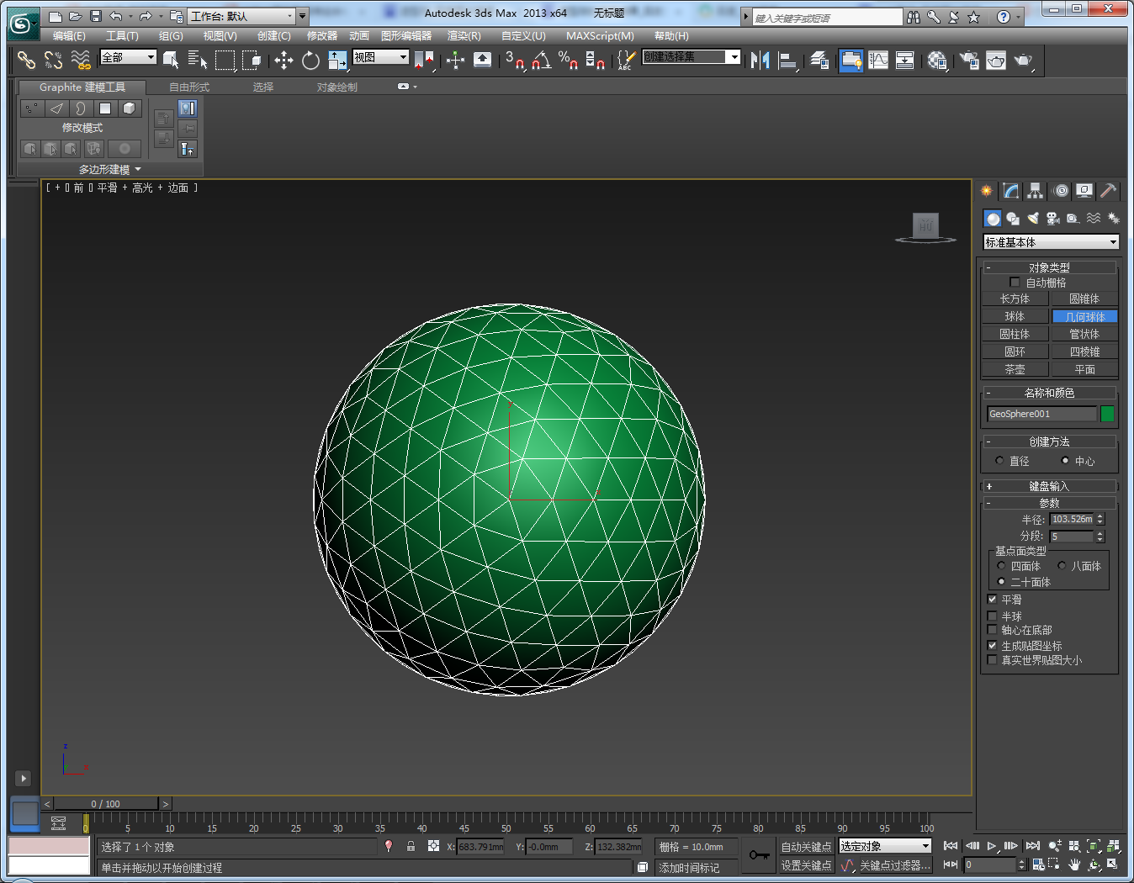
Task: Open the 标准基本体 dropdown
Action: 1051,242
